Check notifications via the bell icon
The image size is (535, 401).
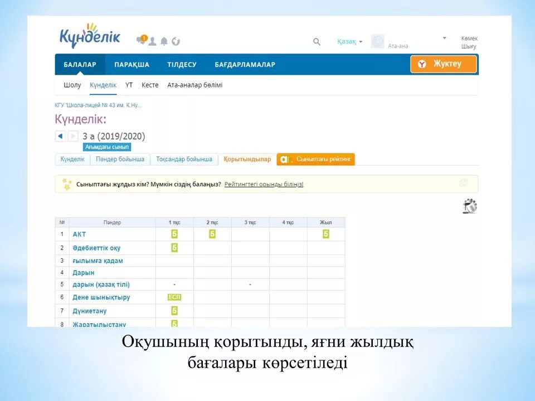tap(163, 41)
